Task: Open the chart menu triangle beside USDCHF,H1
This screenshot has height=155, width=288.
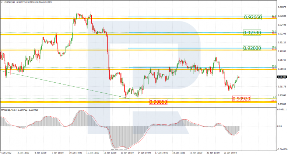Action: [2, 2]
